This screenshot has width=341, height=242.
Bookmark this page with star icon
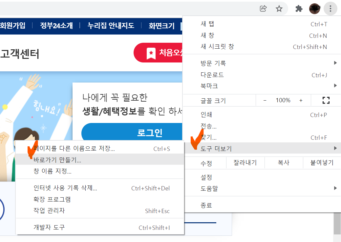pos(279,9)
